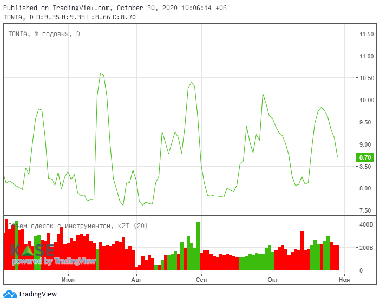The image size is (380, 304).
Task: Click the Ноя label on time axis
Action: 344,280
